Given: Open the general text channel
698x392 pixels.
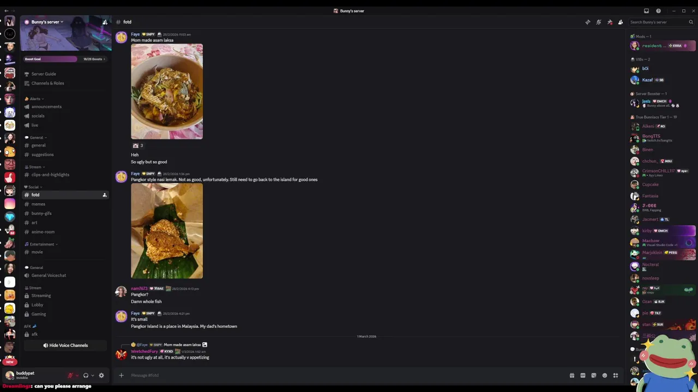Looking at the screenshot, I should tap(38, 145).
